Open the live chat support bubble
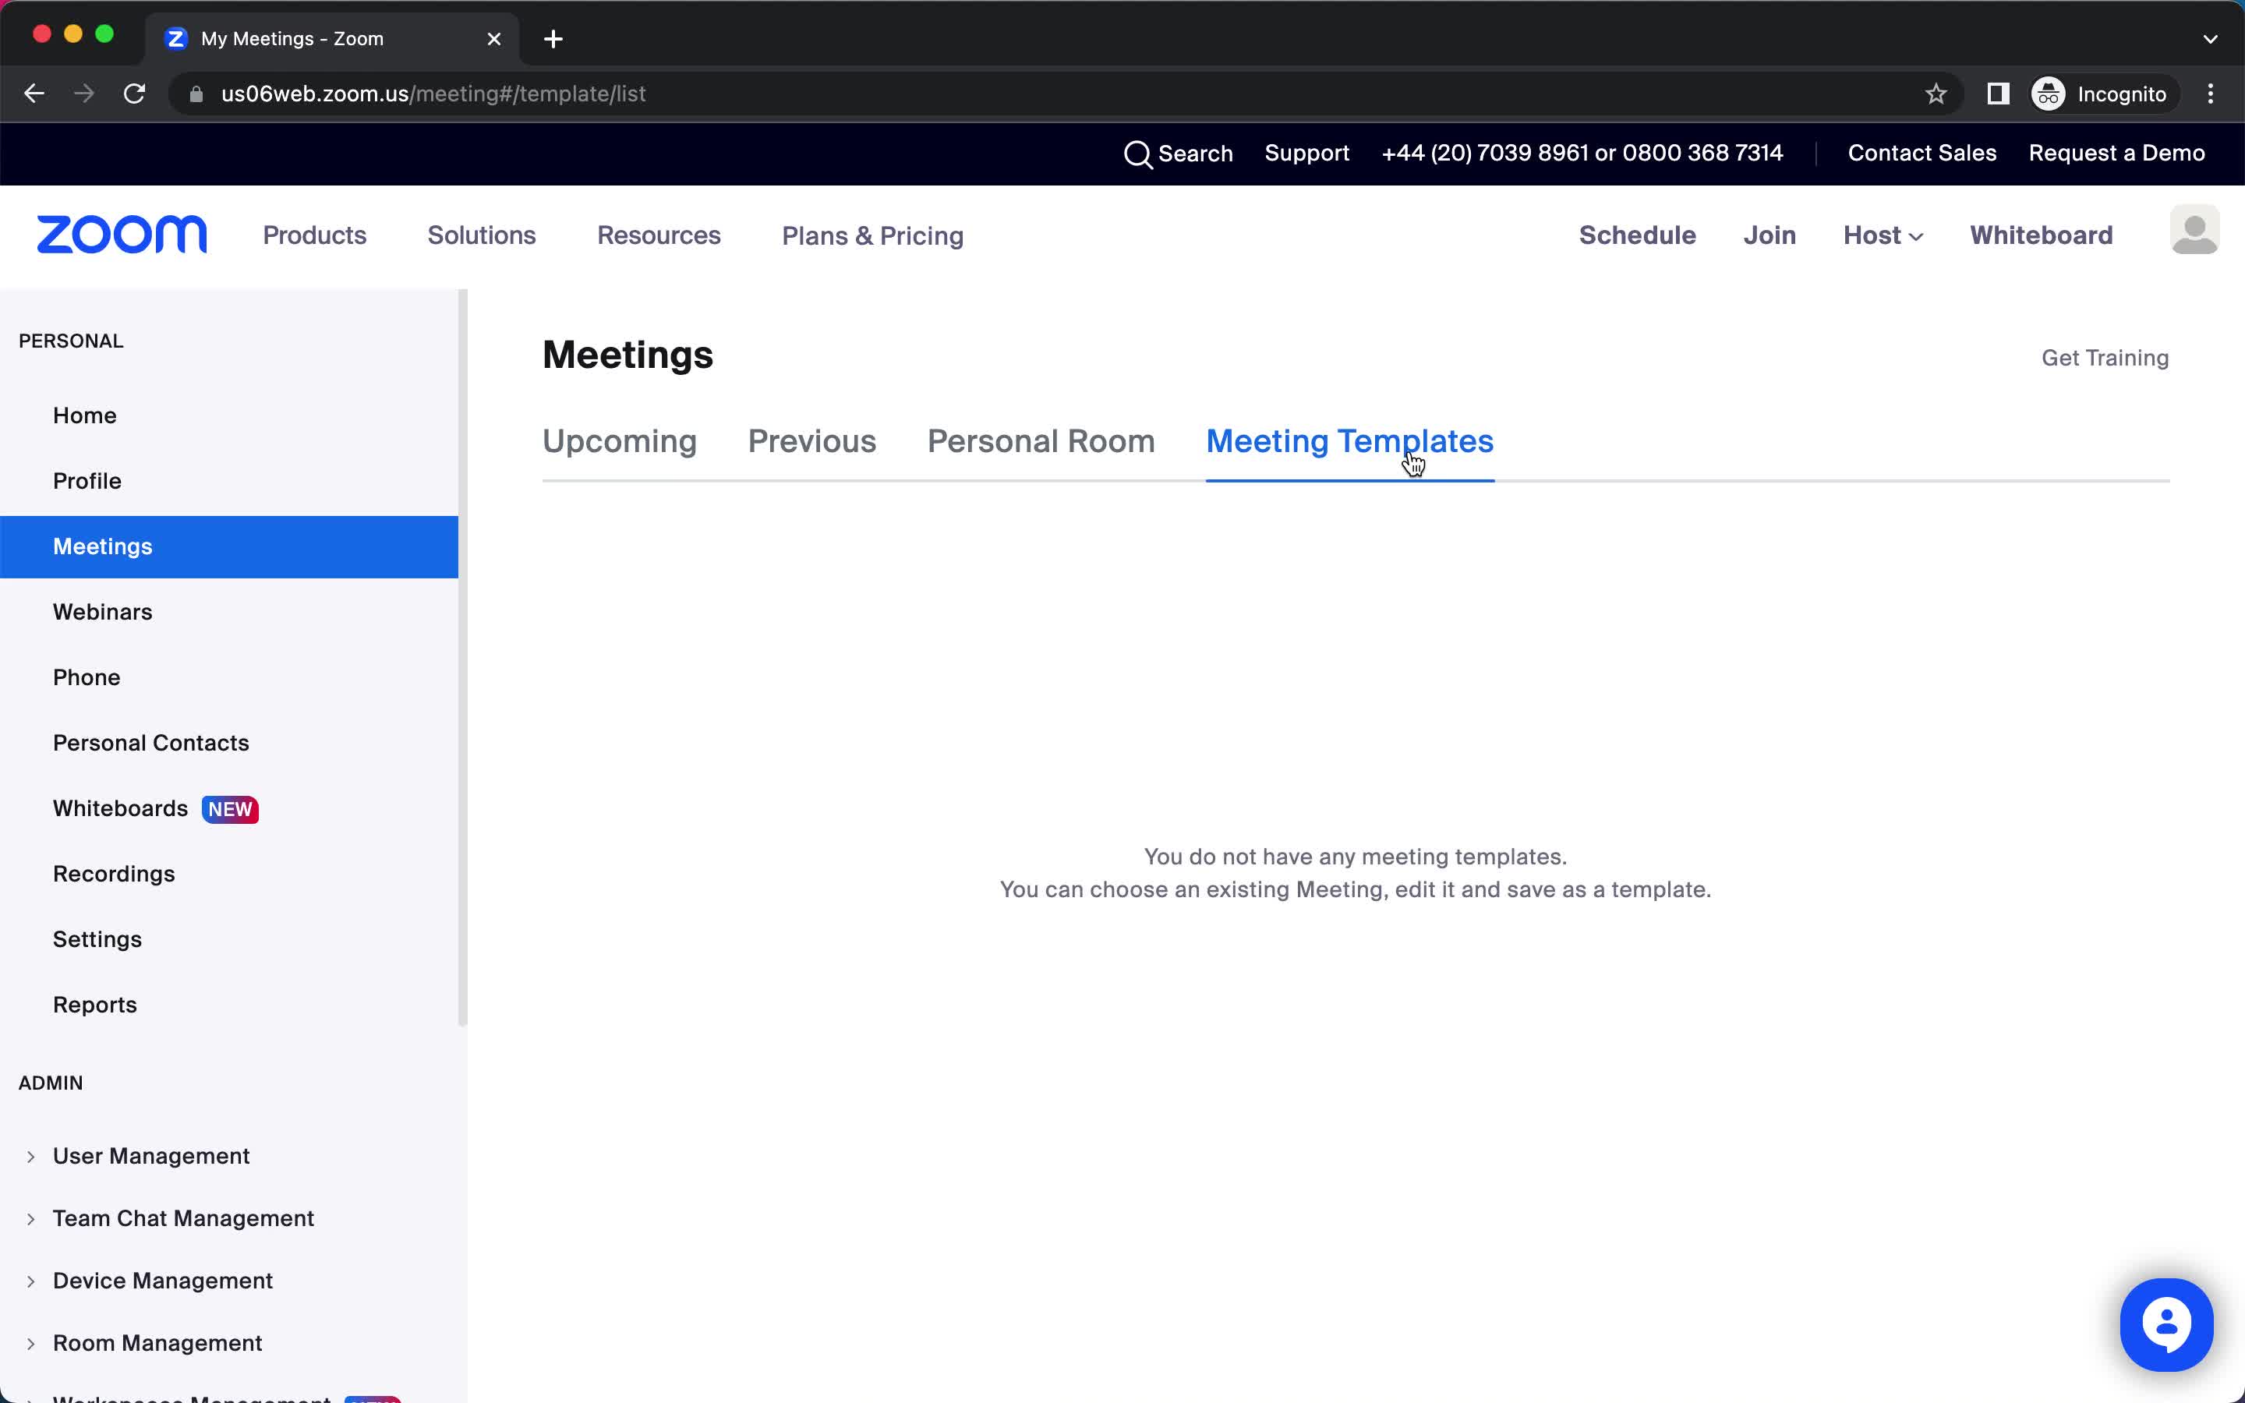Image resolution: width=2245 pixels, height=1403 pixels. [x=2165, y=1323]
